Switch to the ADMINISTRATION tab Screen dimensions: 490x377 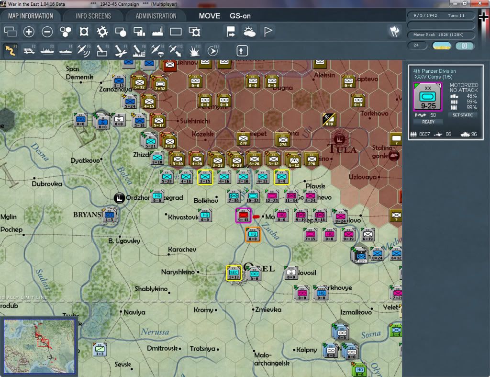pyautogui.click(x=156, y=16)
